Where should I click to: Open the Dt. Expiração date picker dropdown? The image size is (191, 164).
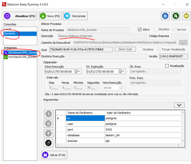tap(121, 71)
